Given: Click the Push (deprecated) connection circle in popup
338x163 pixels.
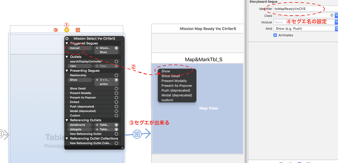Looking at the screenshot, I should [116, 107].
